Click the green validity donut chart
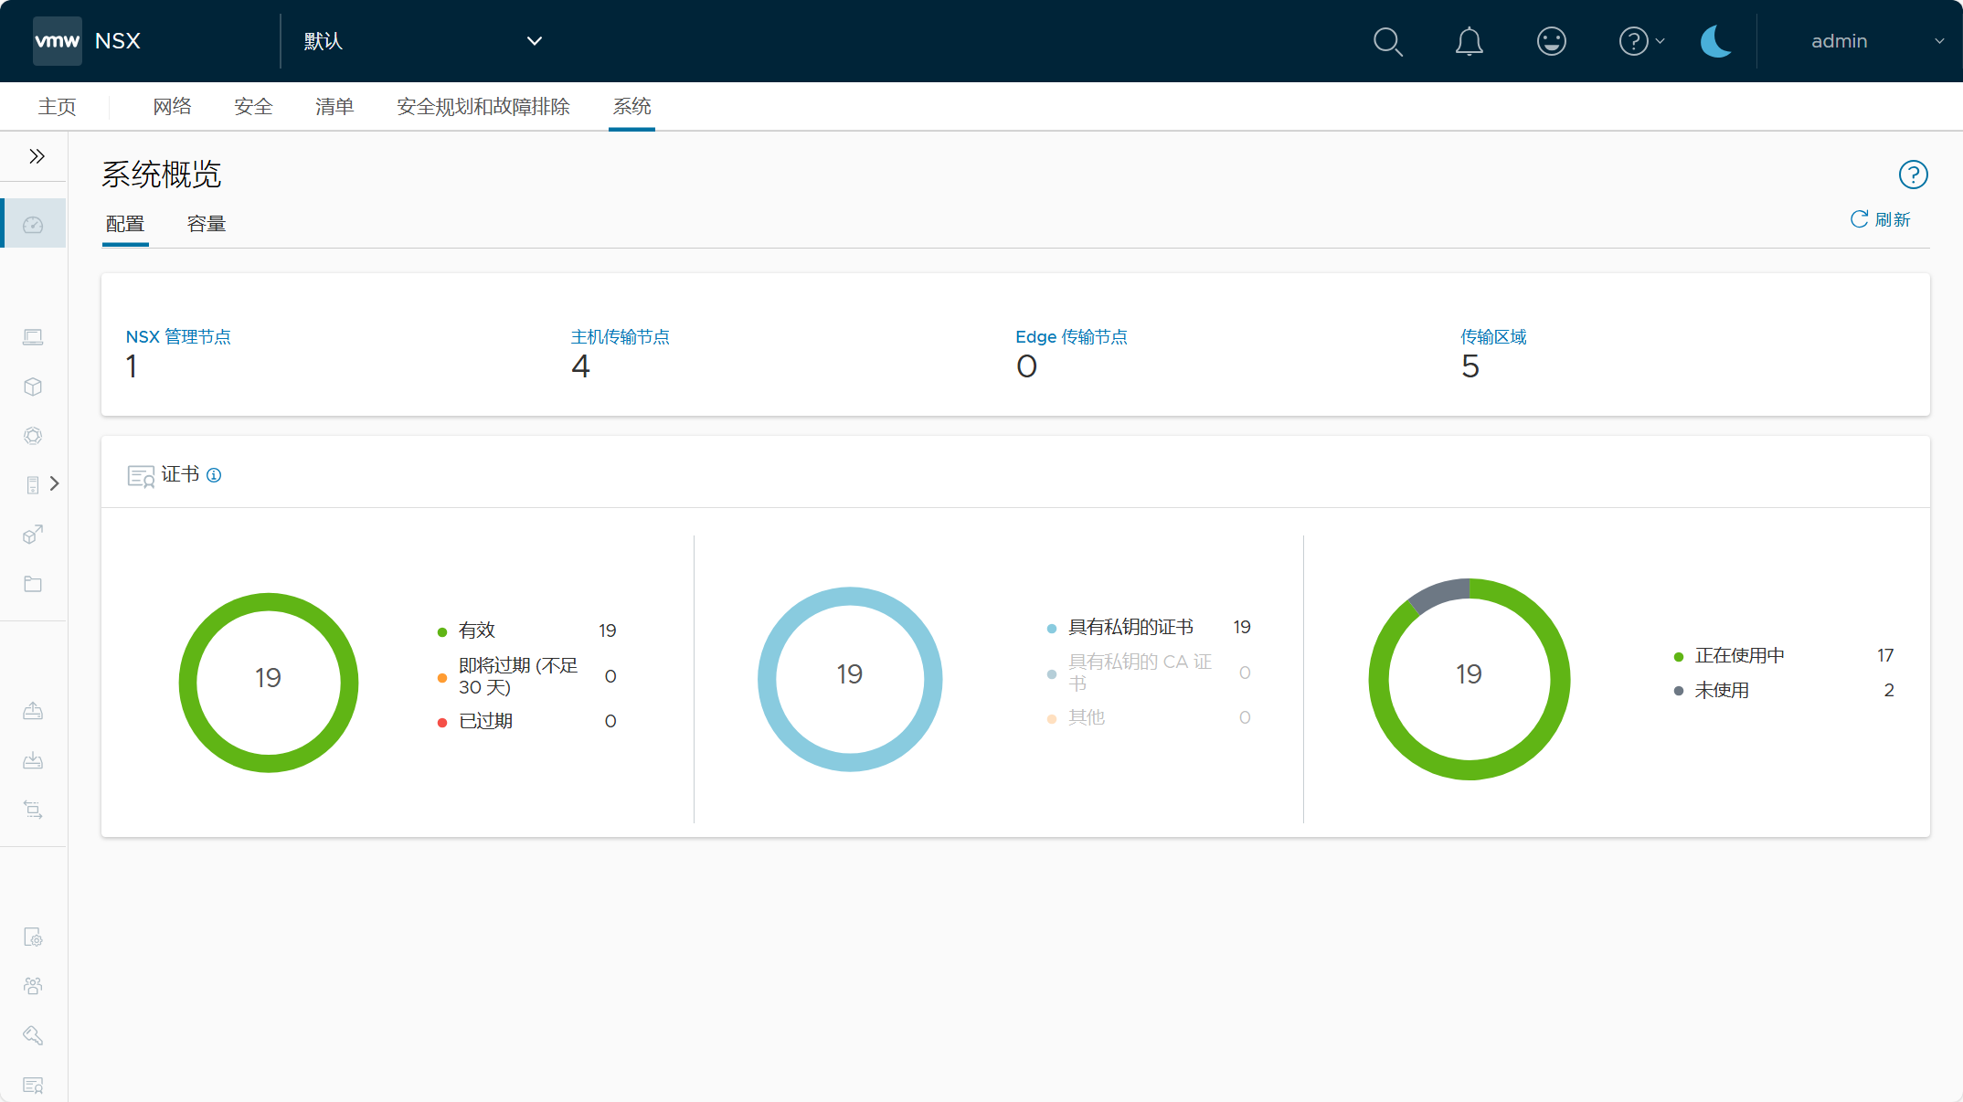 [269, 683]
